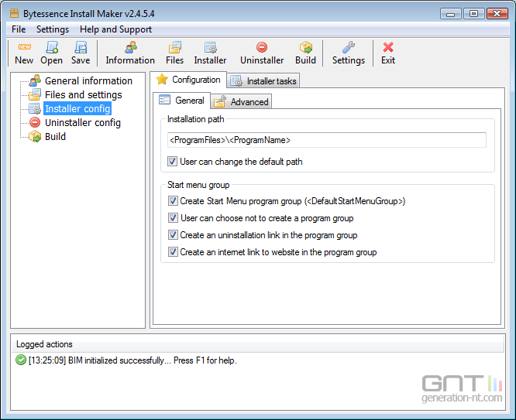Click the New project toolbar icon
This screenshot has height=420, width=516.
point(24,47)
